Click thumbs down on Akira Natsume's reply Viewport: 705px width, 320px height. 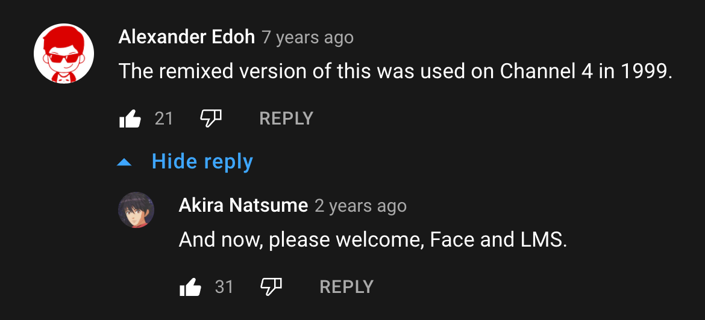click(x=271, y=287)
